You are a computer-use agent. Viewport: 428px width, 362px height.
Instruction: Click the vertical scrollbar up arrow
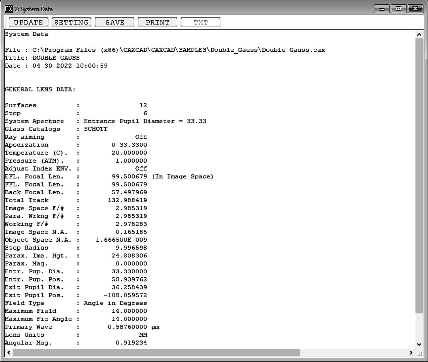pyautogui.click(x=419, y=35)
